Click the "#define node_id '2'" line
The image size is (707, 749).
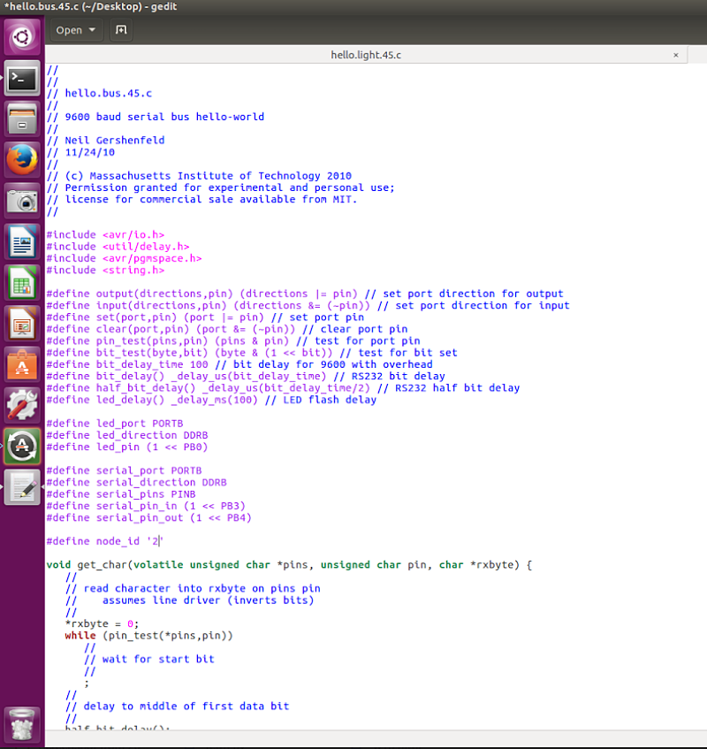pyautogui.click(x=105, y=541)
